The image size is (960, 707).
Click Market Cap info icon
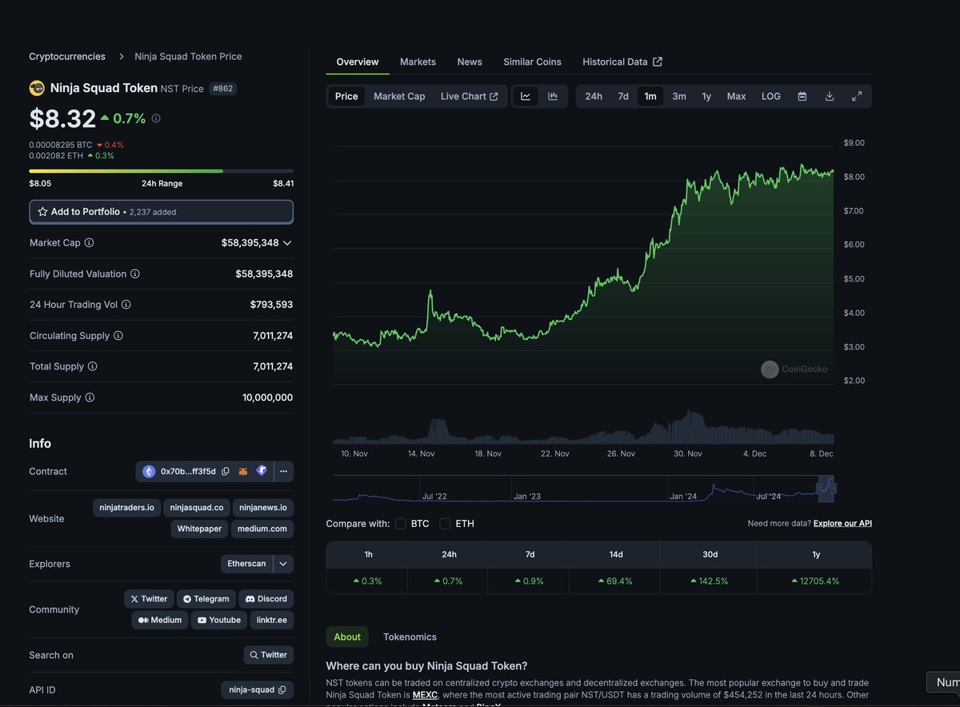[x=89, y=242]
